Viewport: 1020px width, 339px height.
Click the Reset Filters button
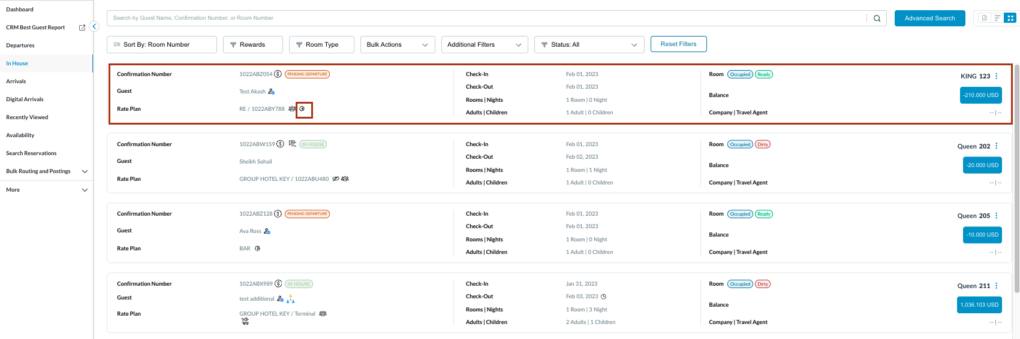(678, 44)
